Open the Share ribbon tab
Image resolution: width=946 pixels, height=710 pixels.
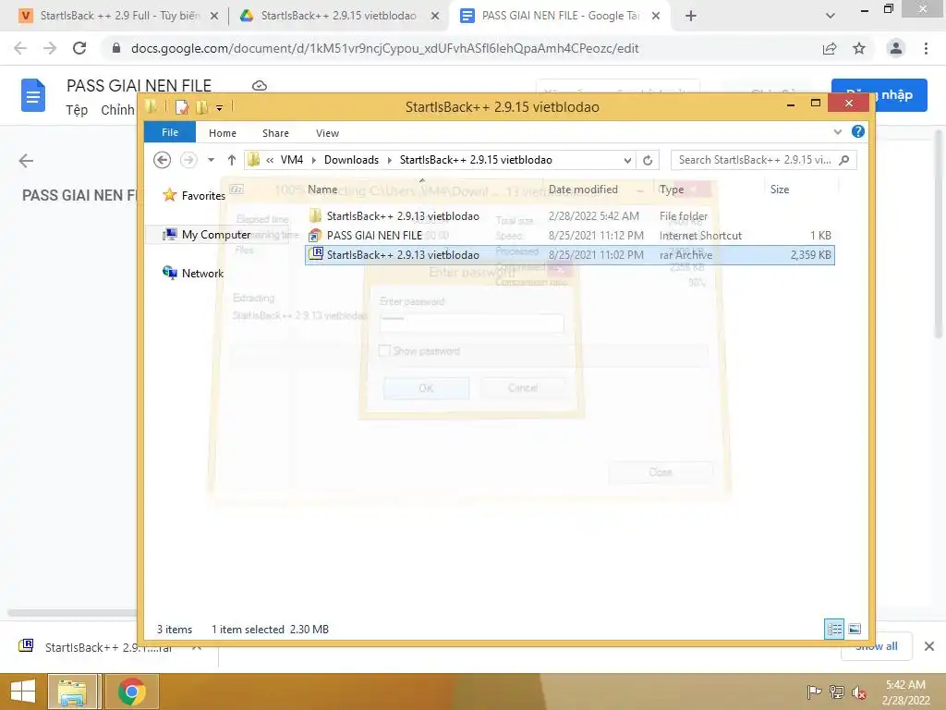click(275, 133)
